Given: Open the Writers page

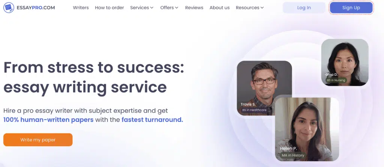Looking at the screenshot, I should 81,7.
